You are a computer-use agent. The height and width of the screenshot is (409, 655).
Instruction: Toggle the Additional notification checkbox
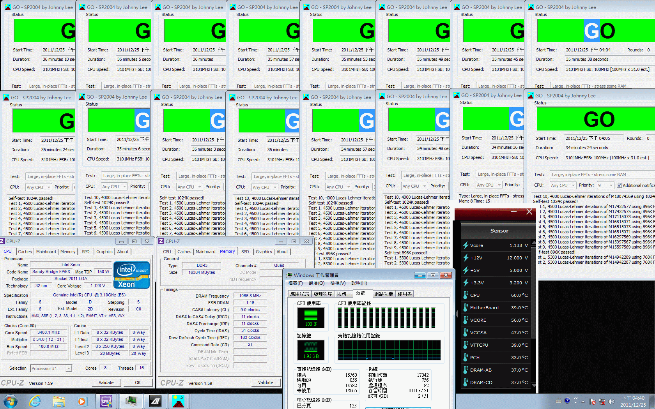(x=619, y=185)
